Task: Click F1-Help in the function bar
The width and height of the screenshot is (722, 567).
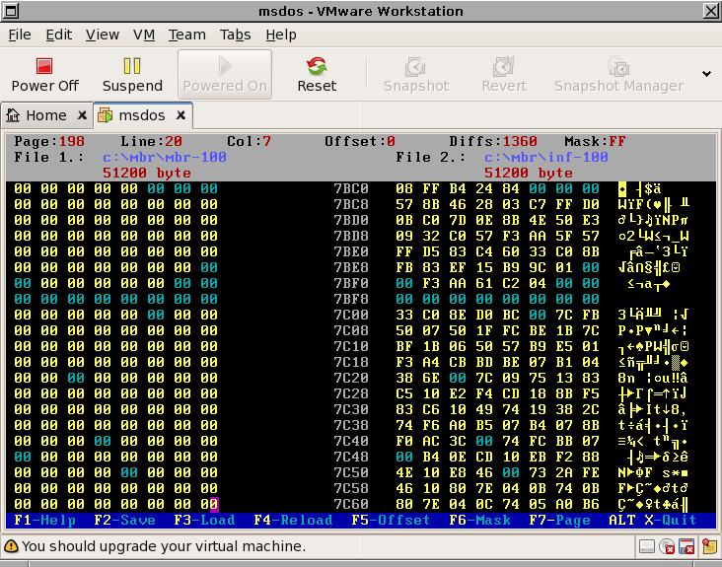Action: (x=45, y=520)
